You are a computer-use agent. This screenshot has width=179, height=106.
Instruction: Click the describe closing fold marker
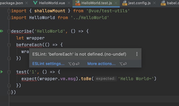tap(9, 92)
